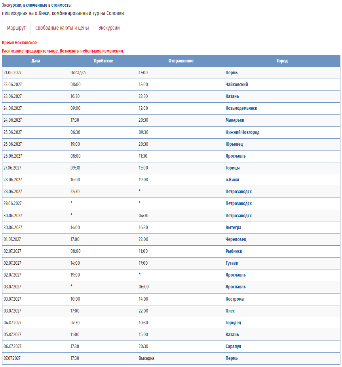Open the о.Кижи city link
Image resolution: width=342 pixels, height=367 pixels.
[x=232, y=180]
